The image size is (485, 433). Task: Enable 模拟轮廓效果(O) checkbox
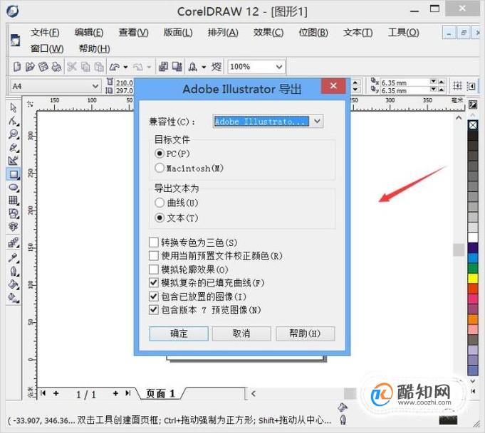pyautogui.click(x=154, y=269)
